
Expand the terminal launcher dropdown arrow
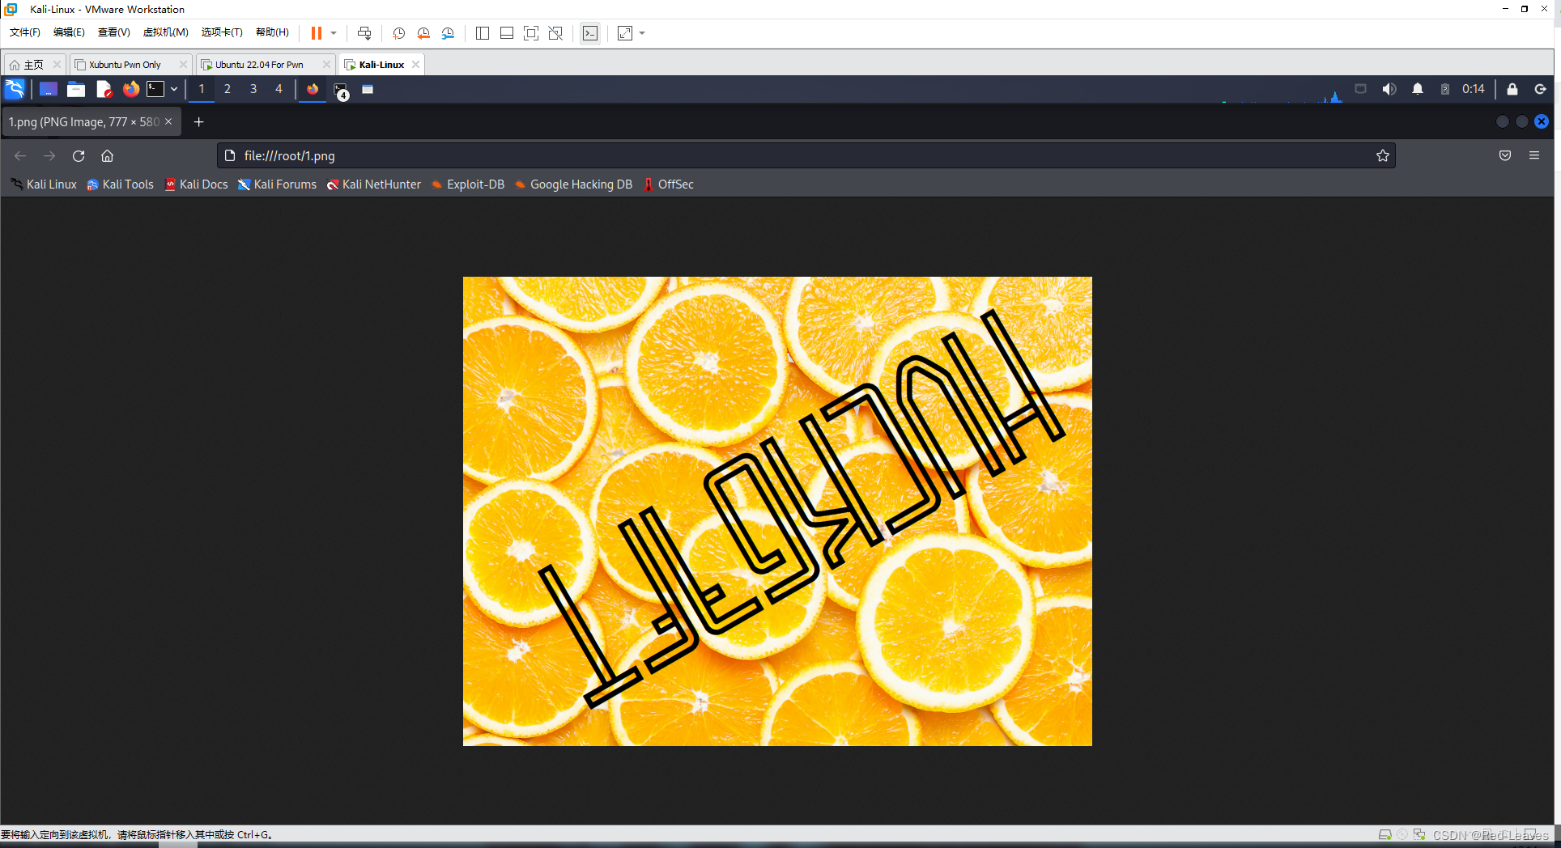coord(174,89)
